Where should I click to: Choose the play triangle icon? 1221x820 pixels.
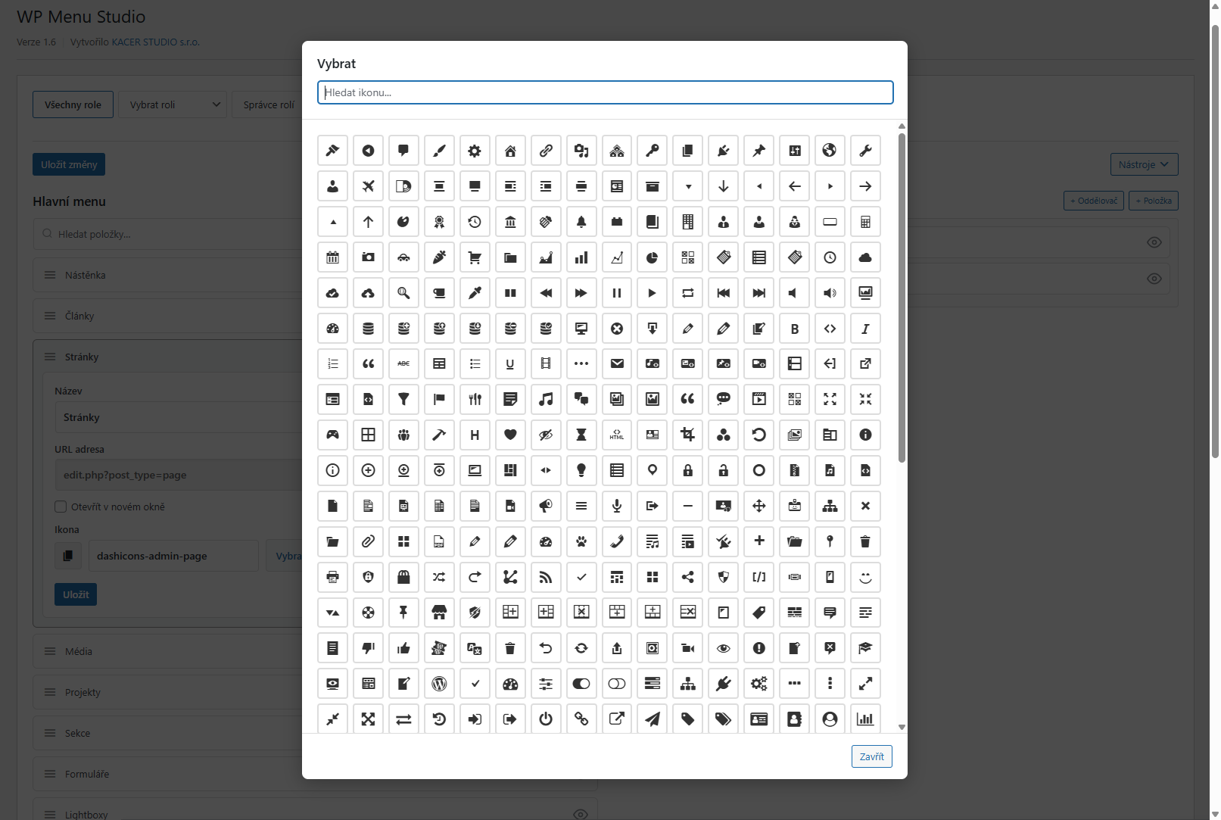(653, 293)
